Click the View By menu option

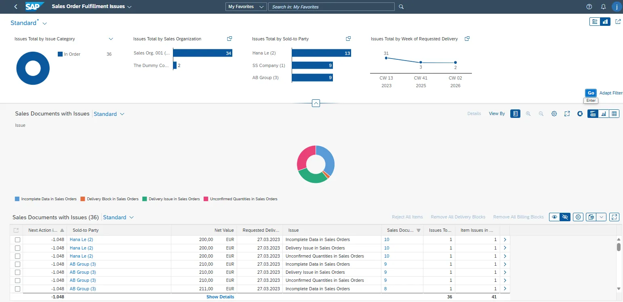click(497, 114)
